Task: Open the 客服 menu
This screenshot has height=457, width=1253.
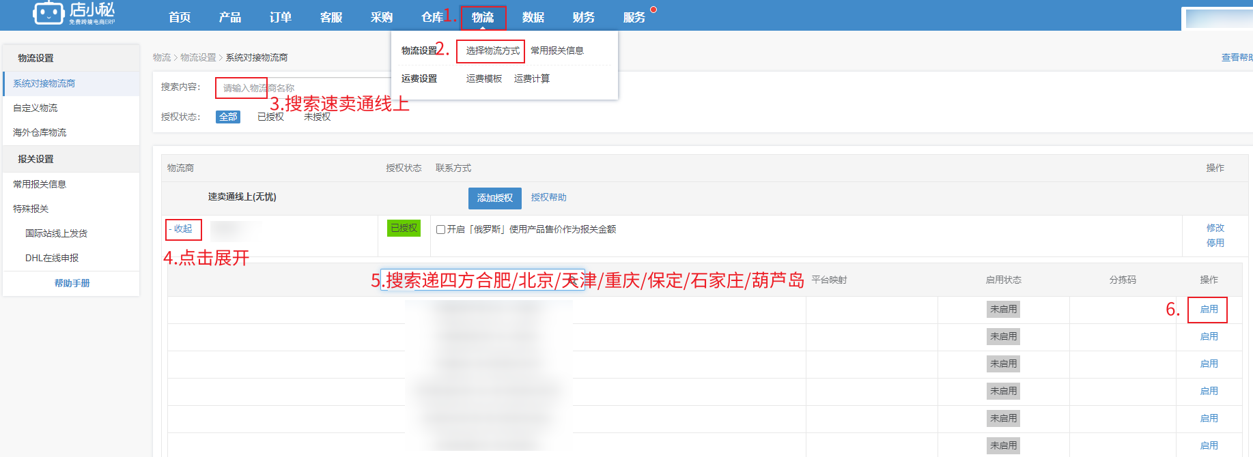Action: [331, 17]
